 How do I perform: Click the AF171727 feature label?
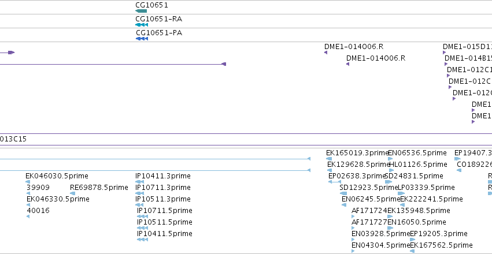point(369,222)
